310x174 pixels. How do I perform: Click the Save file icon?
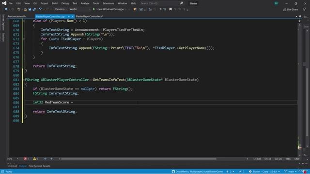pyautogui.click(x=30, y=9)
